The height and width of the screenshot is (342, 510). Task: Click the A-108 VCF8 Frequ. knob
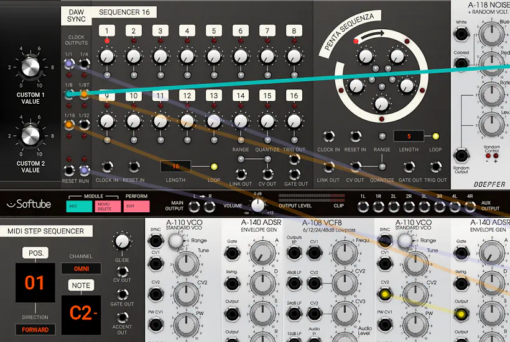[x=345, y=253]
